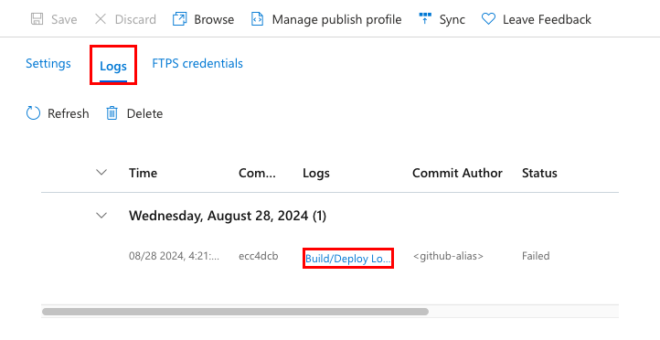
Task: Click the Save floppy disk icon
Action: pos(37,19)
